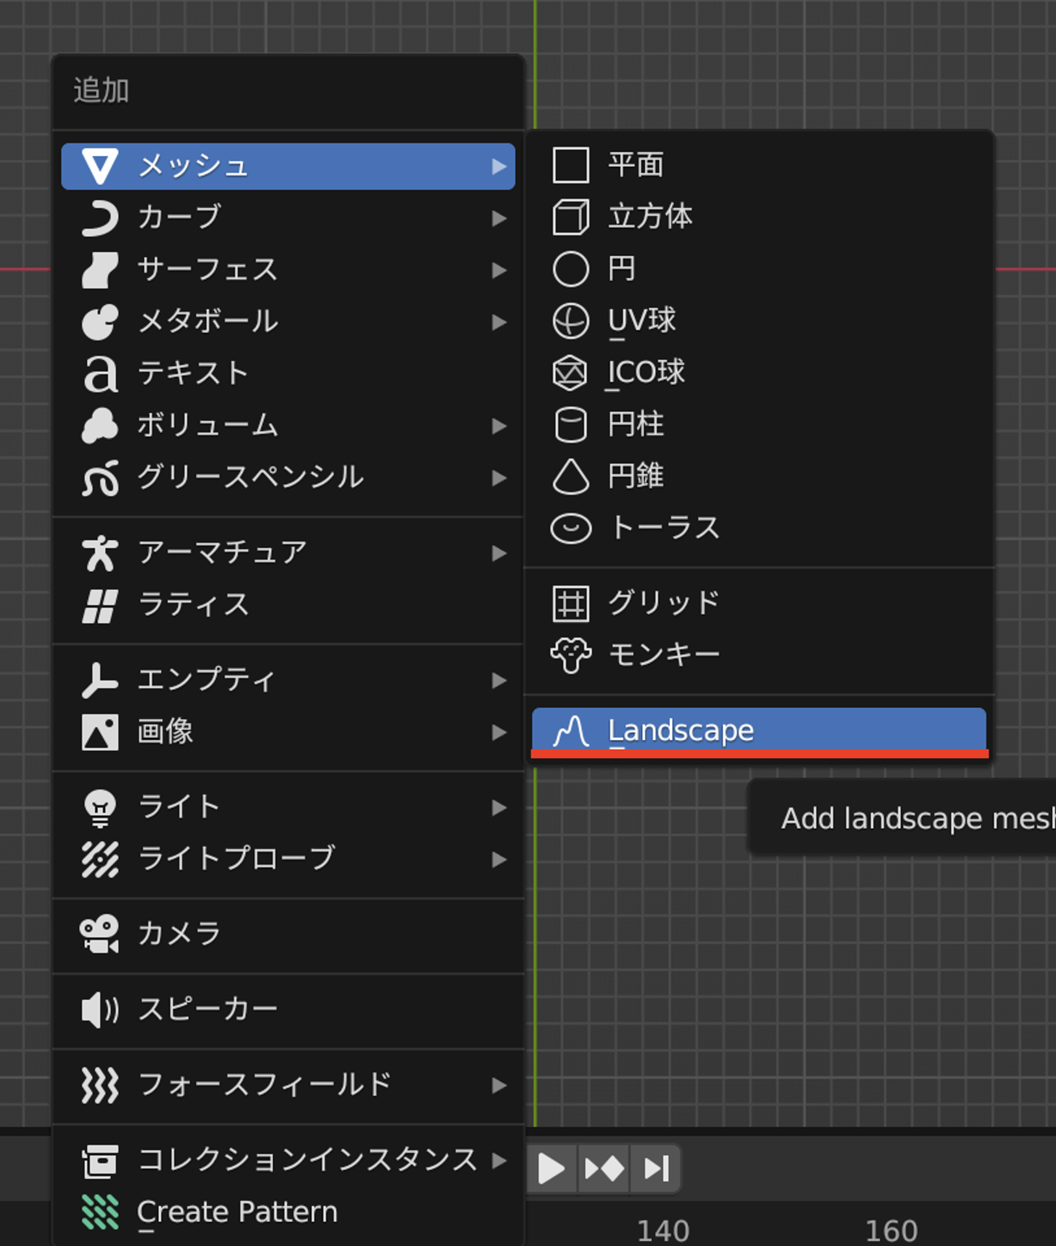Screen dimensions: 1056x1246
Task: Click the エンプティ axis icon
Action: [x=100, y=681]
